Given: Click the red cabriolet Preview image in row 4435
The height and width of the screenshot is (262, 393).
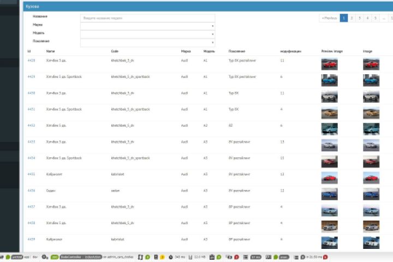Looking at the screenshot, I should (x=329, y=178).
